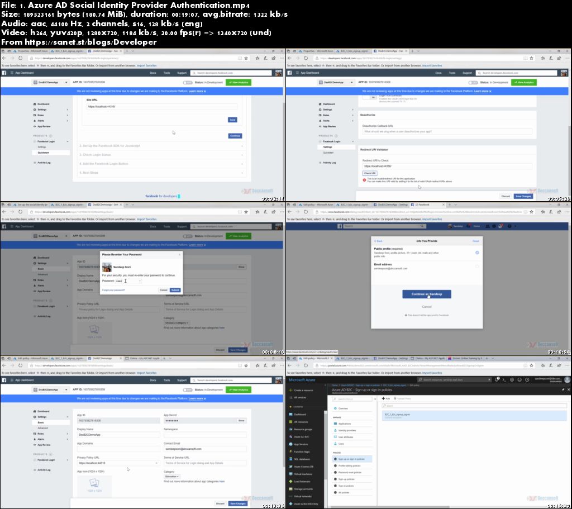Open Azure portal settings gear
This screenshot has height=509, width=572.
[512, 380]
